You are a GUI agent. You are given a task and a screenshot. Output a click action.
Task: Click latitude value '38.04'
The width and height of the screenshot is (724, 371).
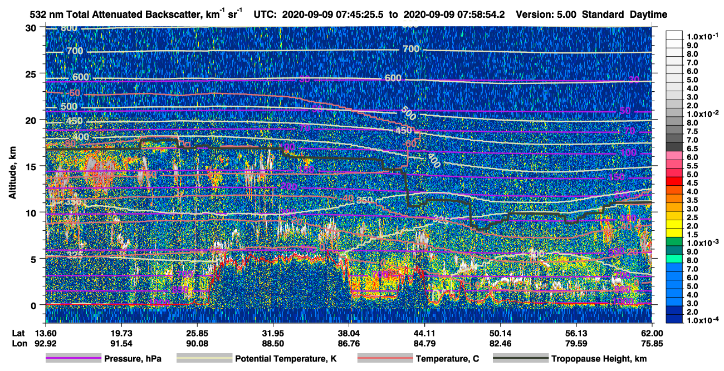point(349,333)
